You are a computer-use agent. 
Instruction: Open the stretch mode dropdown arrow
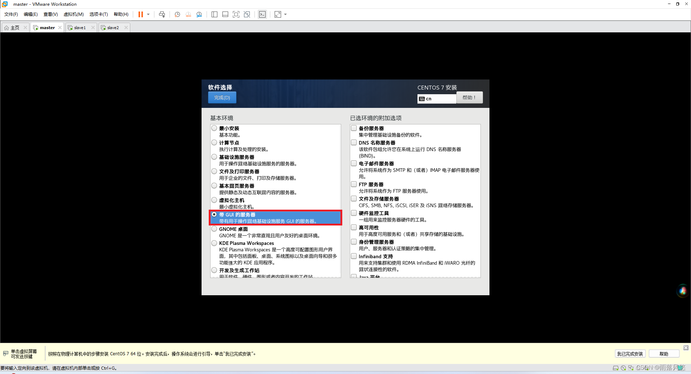point(285,14)
